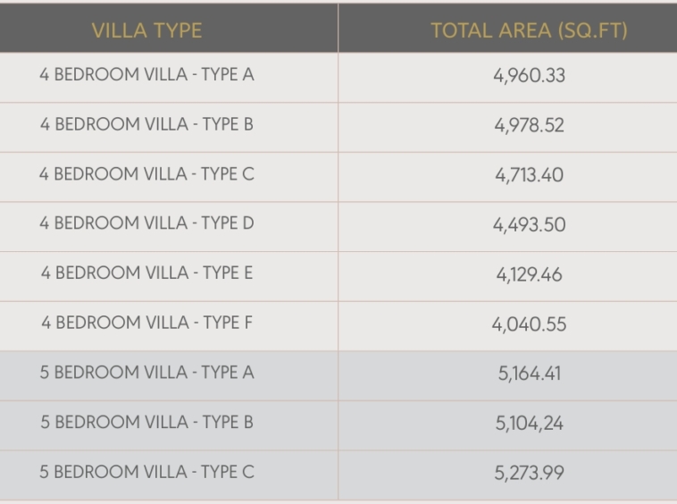The width and height of the screenshot is (677, 504).
Task: Select the 4,493.50 area value
Action: click(529, 225)
